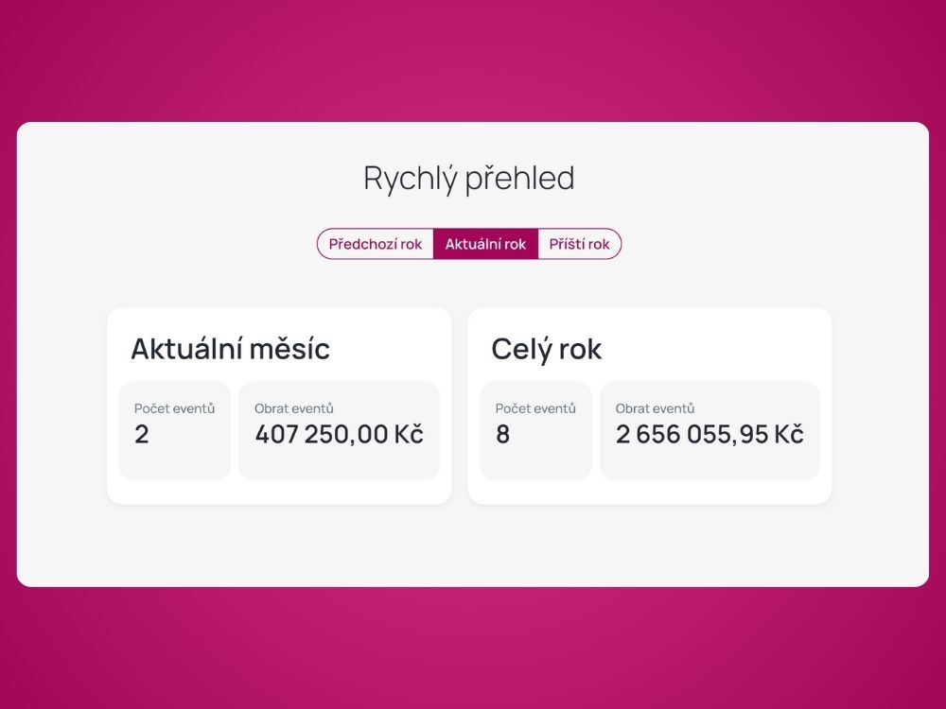Select the Aktuální rok tab

coord(485,244)
